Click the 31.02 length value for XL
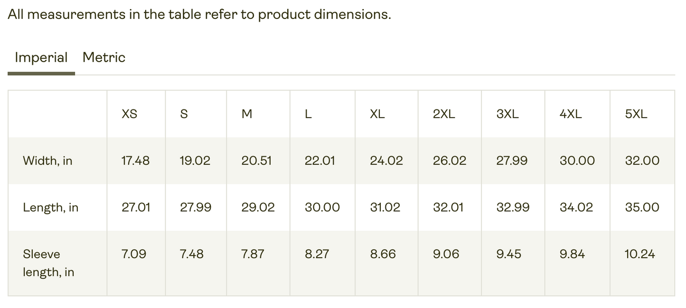Image resolution: width=686 pixels, height=308 pixels. click(385, 208)
